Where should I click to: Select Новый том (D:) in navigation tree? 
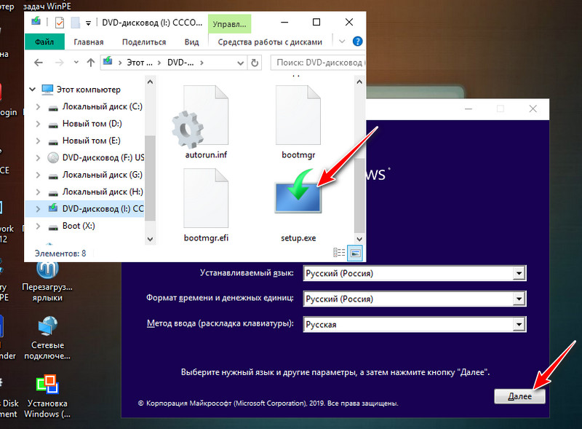pyautogui.click(x=92, y=124)
